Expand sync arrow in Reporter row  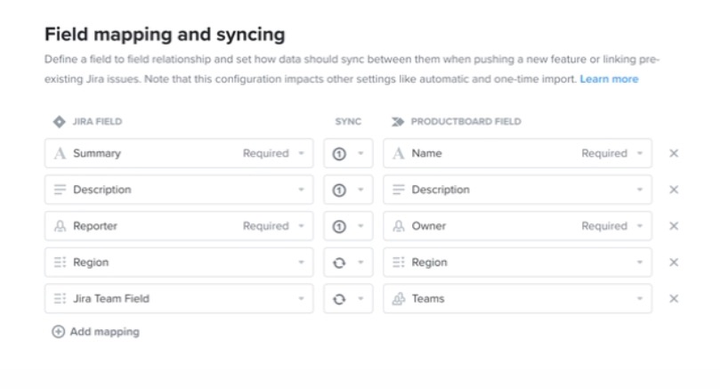[361, 226]
